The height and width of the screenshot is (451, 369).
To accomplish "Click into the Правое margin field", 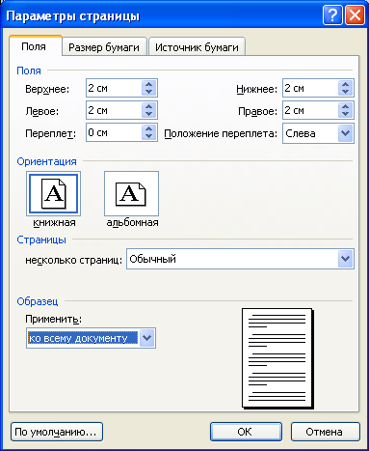I will (310, 110).
